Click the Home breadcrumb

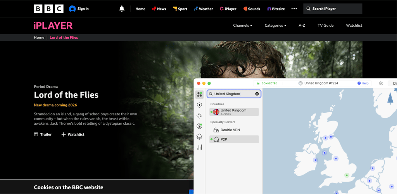(39, 38)
